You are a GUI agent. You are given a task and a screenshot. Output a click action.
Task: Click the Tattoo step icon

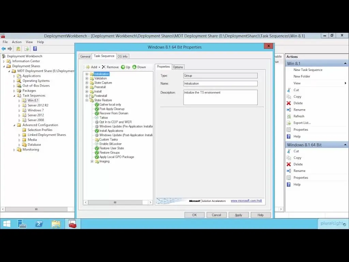(96, 118)
